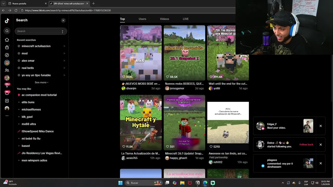Reload the page with the browser refresh icon
Screen dimensions: 333x187
click(16, 10)
